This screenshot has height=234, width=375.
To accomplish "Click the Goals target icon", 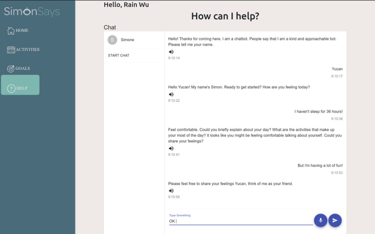I will [11, 68].
